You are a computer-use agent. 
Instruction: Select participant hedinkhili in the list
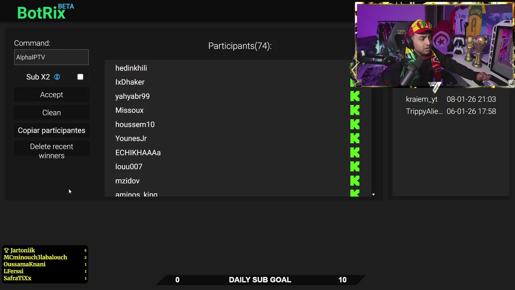(x=227, y=68)
